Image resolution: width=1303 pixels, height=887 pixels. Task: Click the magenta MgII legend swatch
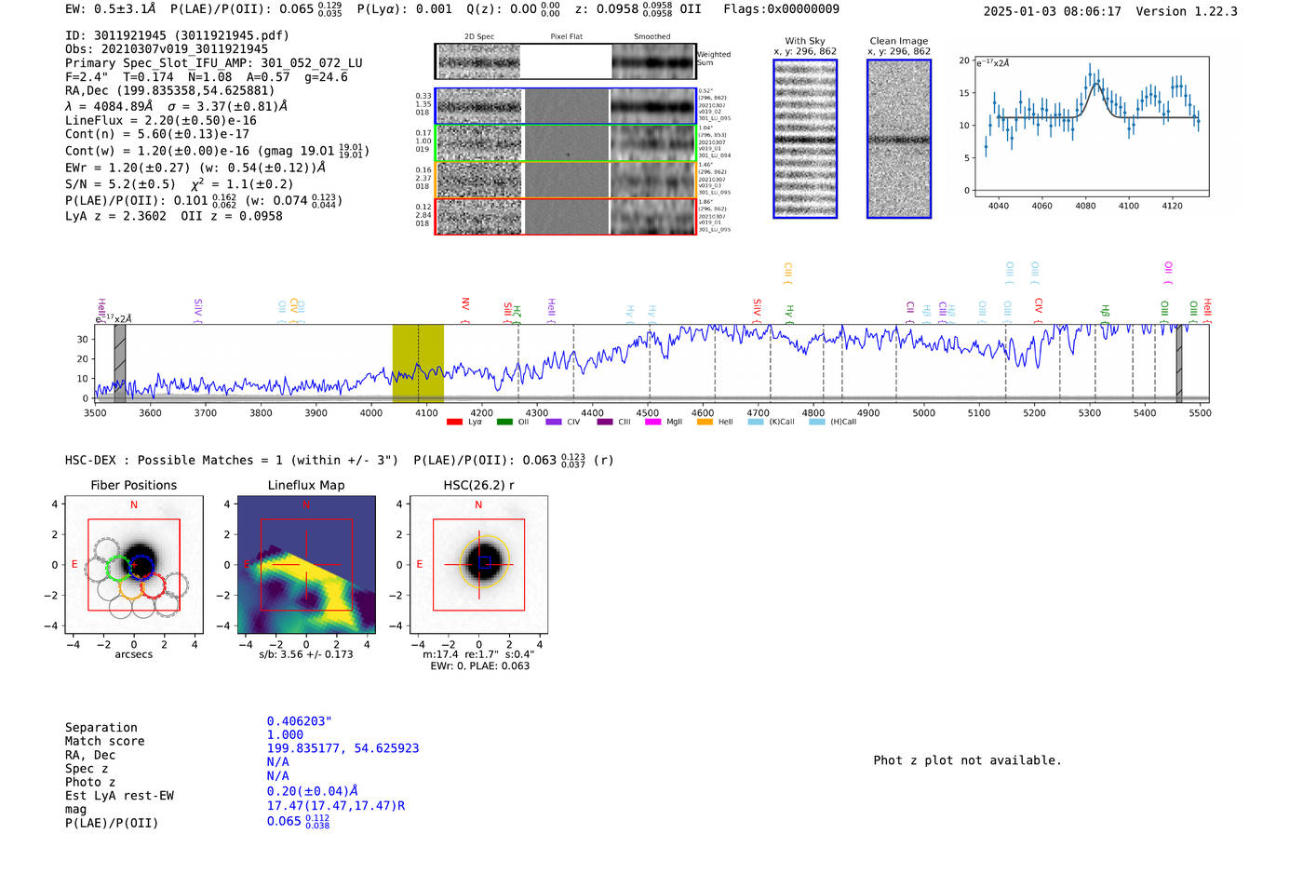(651, 423)
